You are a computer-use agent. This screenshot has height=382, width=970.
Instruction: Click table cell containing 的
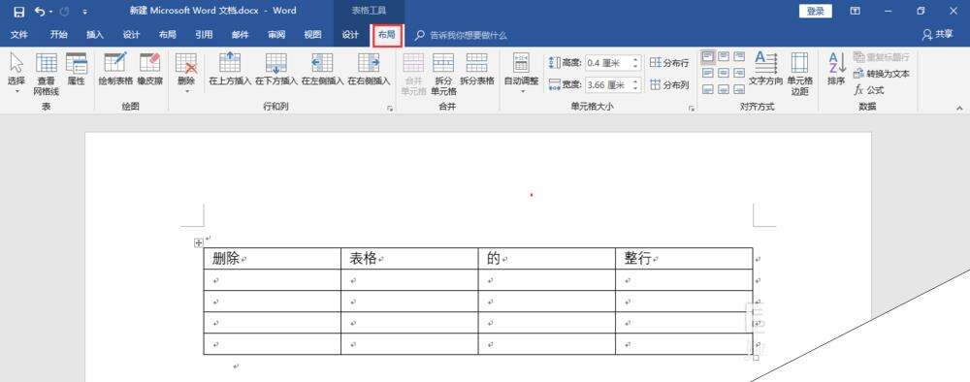(547, 258)
